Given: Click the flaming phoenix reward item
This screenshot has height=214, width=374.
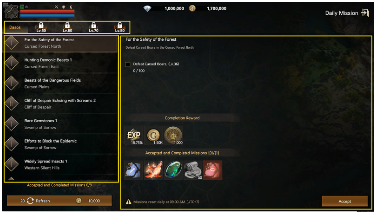Looking at the screenshot, I should [x=153, y=170].
